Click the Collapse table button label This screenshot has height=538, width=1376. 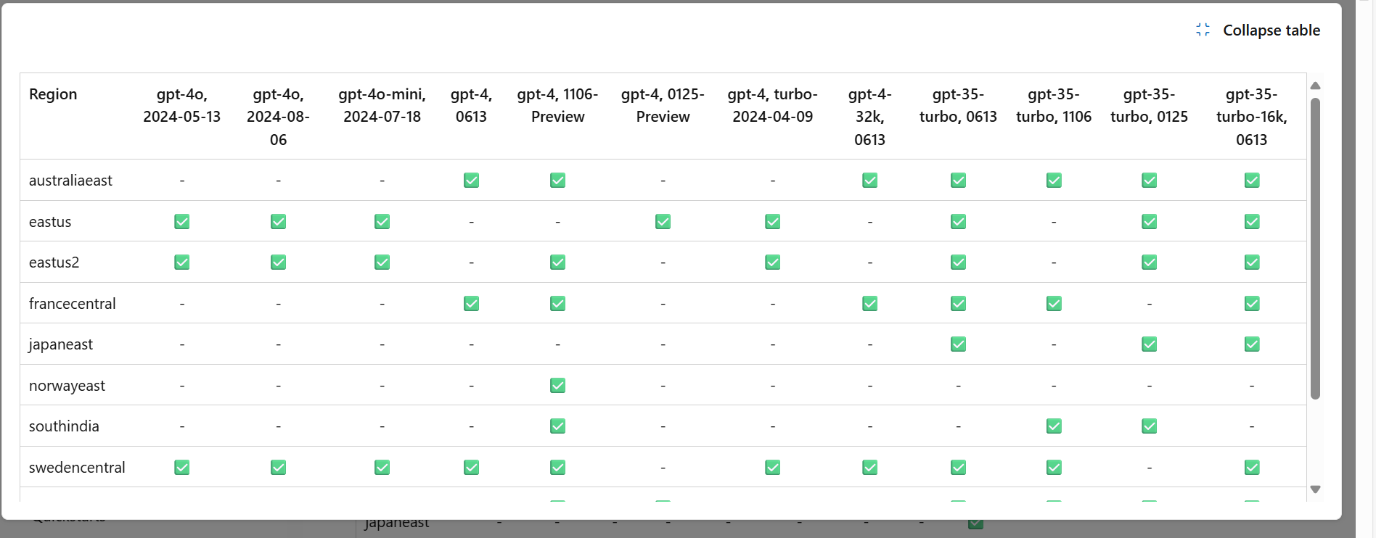pos(1271,30)
